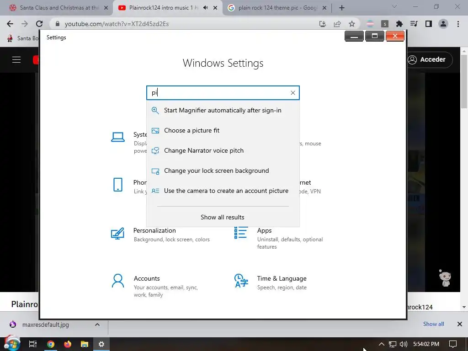
Task: Open the maxresdefault.jpg downloaded file
Action: pyautogui.click(x=45, y=324)
